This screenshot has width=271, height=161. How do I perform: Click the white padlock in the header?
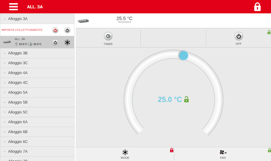point(257,7)
